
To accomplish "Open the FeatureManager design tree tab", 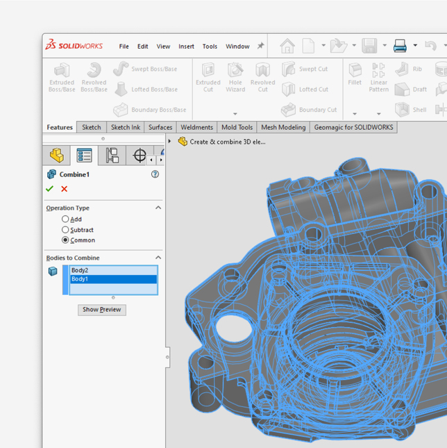I will 56,156.
